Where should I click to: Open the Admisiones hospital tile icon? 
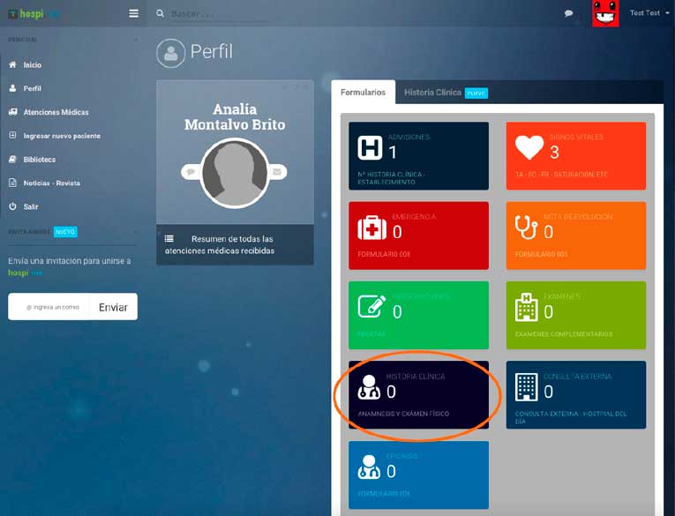[370, 148]
